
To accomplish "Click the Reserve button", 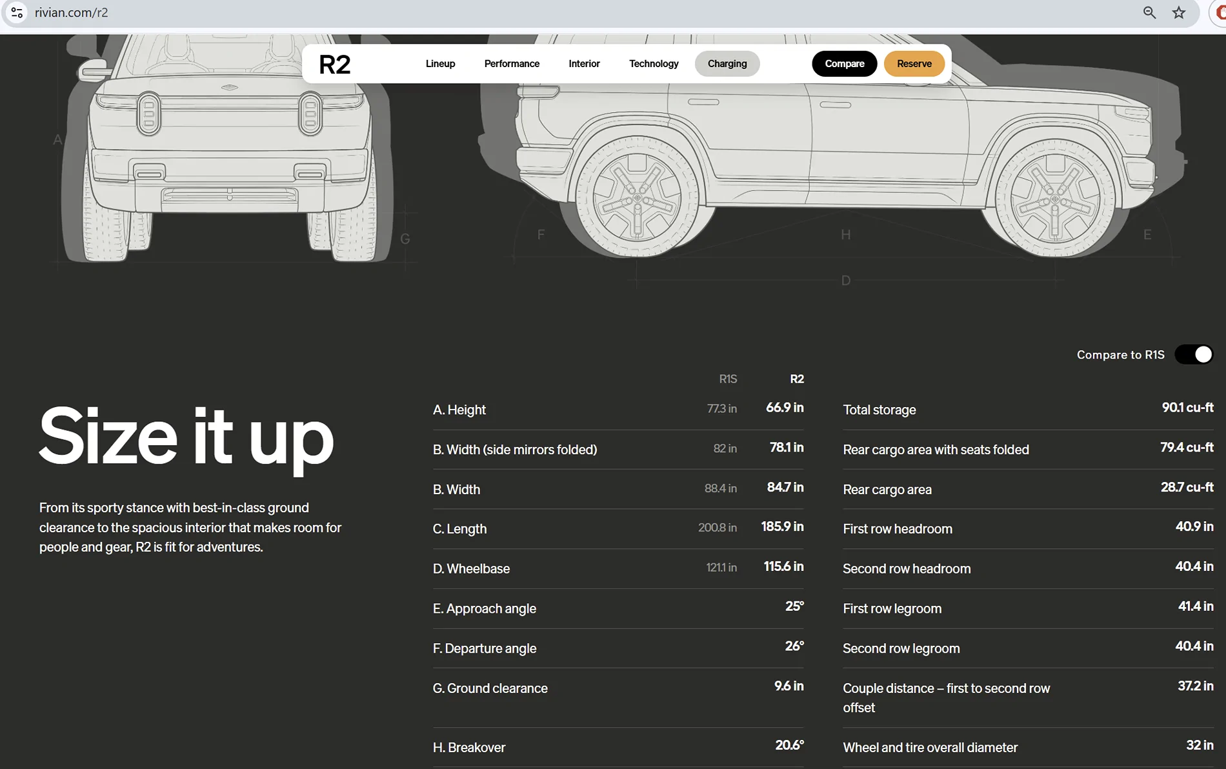I will [914, 63].
